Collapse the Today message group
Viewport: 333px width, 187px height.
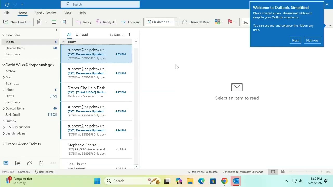tap(64, 42)
